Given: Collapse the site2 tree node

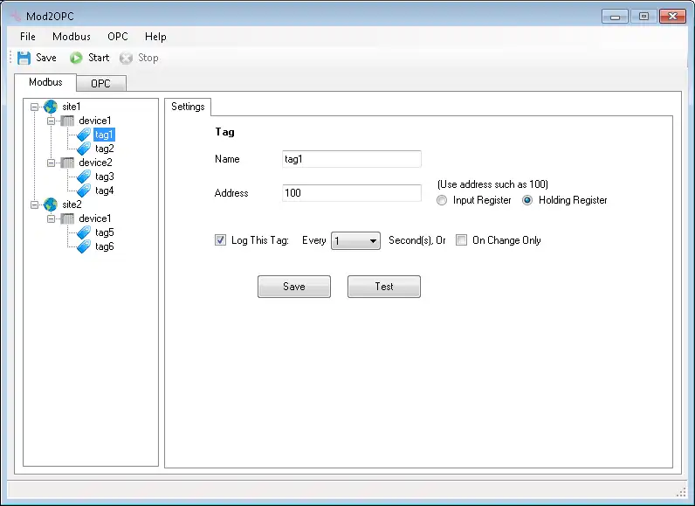Looking at the screenshot, I should coord(34,204).
